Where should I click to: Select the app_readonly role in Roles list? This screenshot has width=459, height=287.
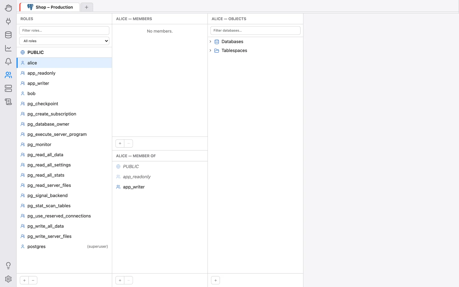[64, 73]
